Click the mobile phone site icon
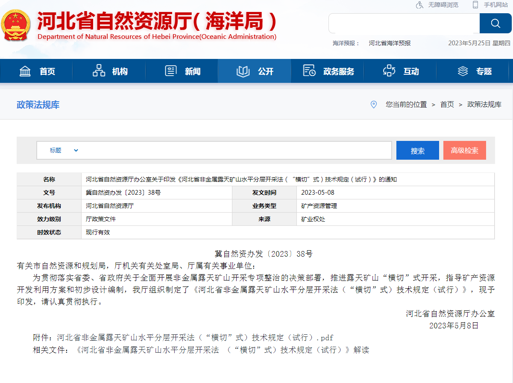Screen dimensions: 513x383 (475, 5)
